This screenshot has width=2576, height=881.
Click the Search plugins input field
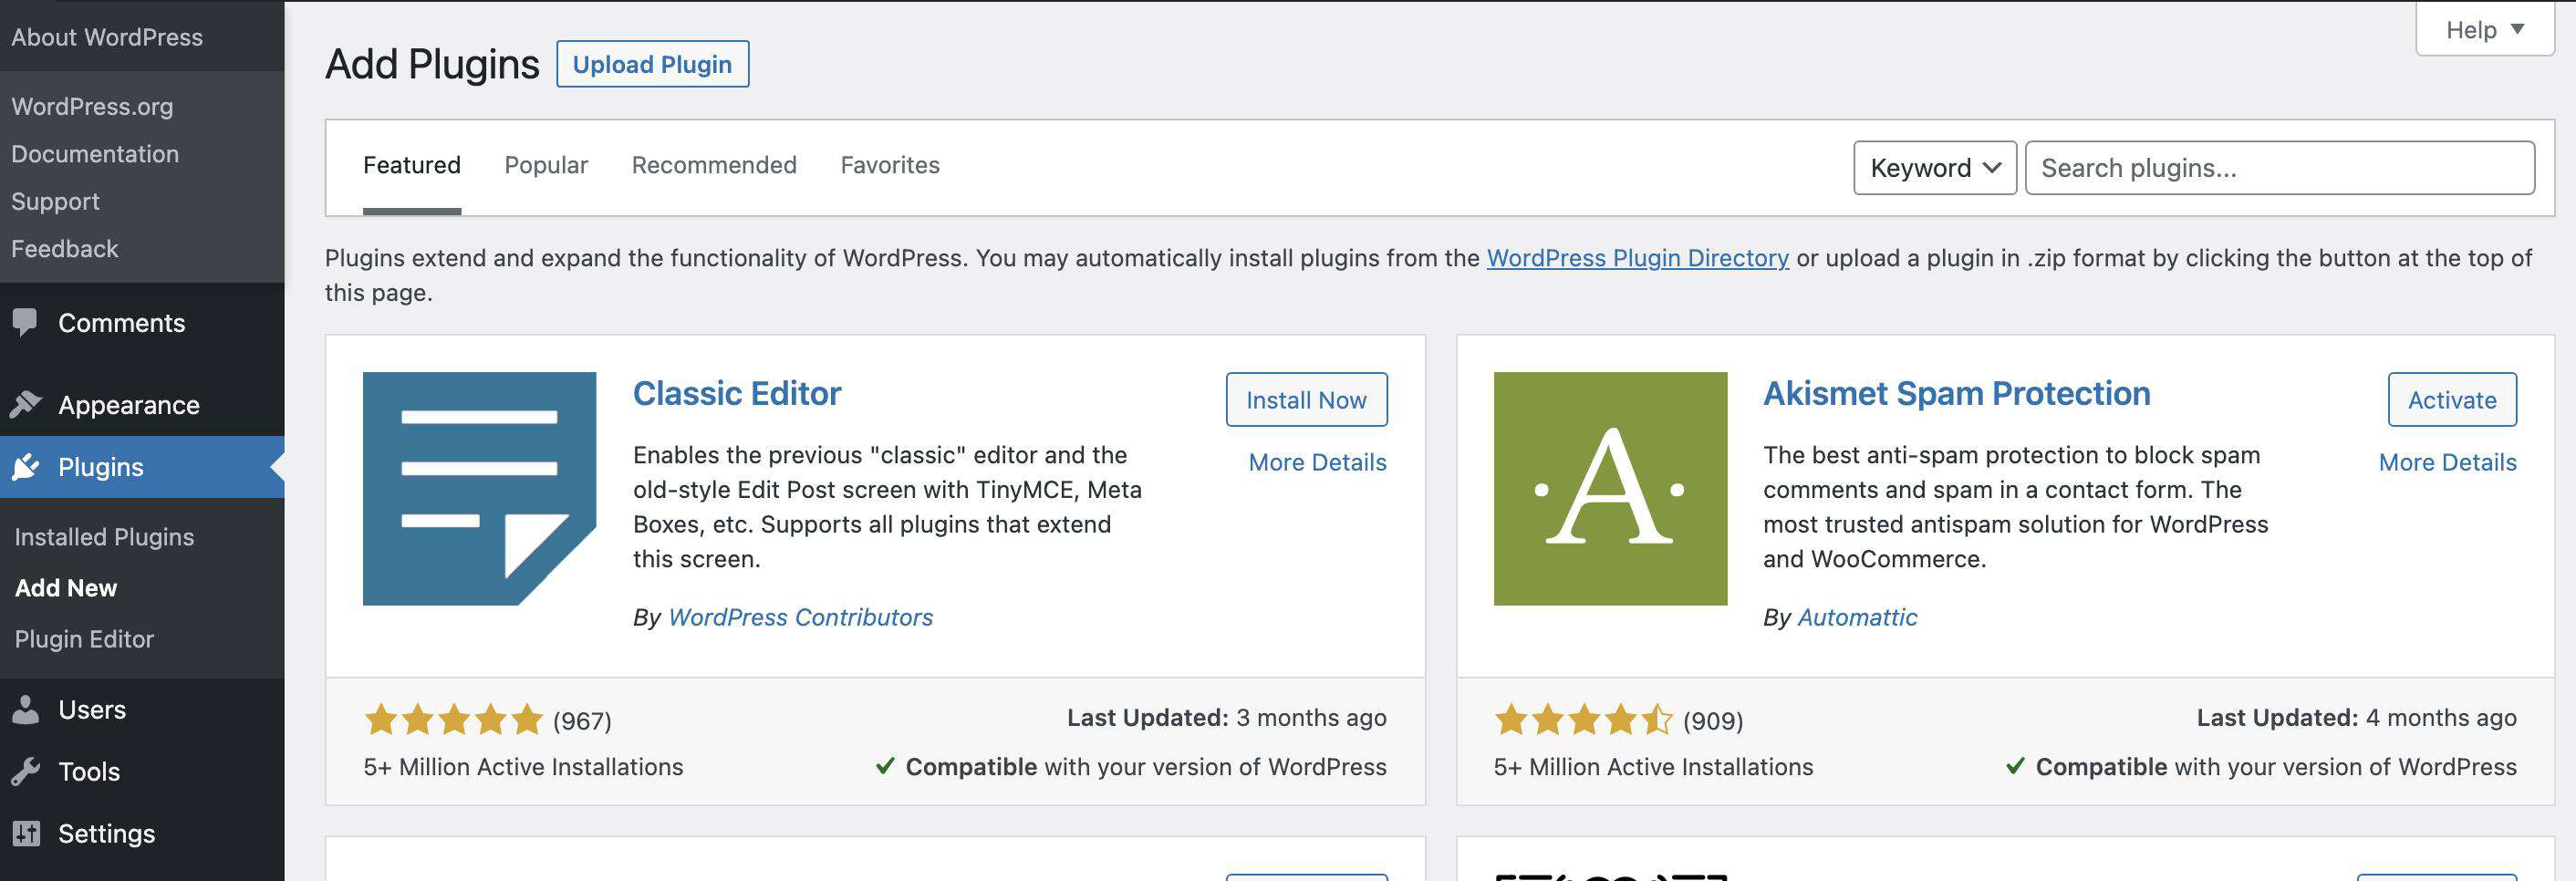2280,168
